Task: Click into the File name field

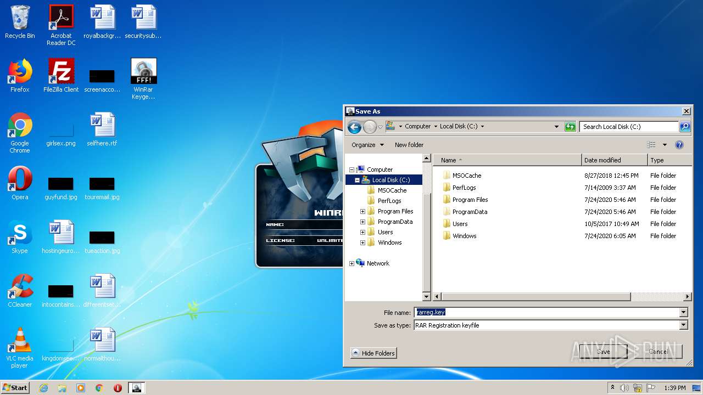Action: [546, 313]
